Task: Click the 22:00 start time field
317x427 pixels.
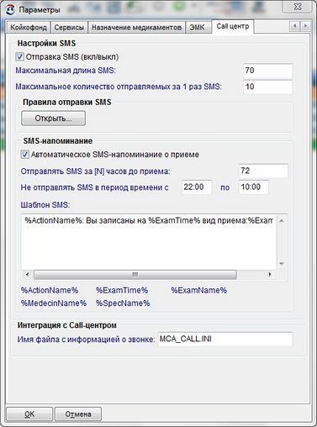Action: tap(197, 187)
